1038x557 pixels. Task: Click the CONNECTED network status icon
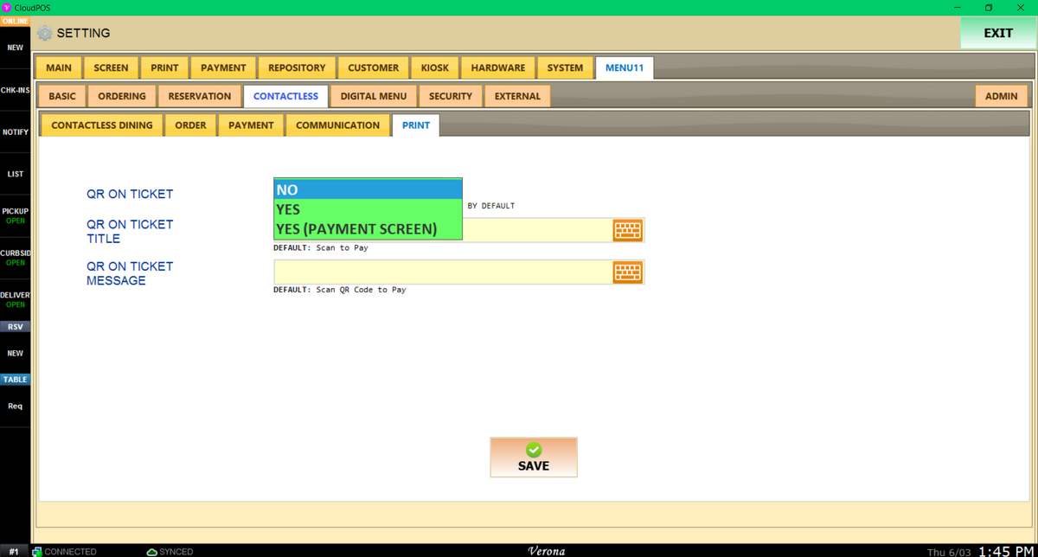click(x=37, y=551)
